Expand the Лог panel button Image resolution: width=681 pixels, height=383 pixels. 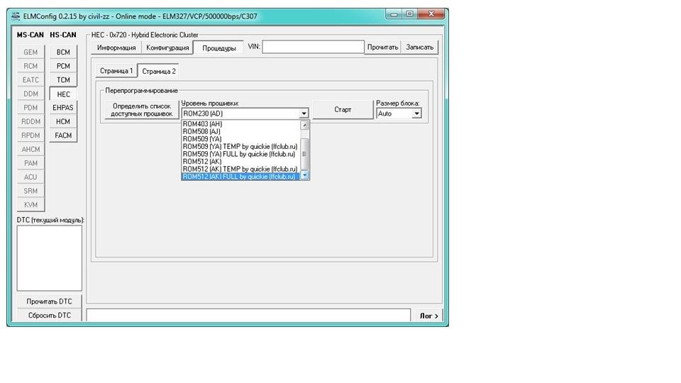(428, 316)
